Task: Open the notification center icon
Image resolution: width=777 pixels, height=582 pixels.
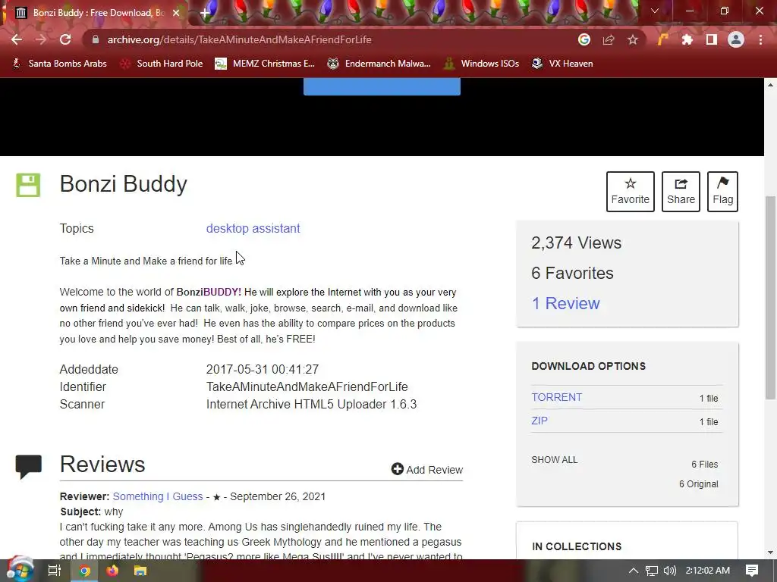Action: [752, 571]
